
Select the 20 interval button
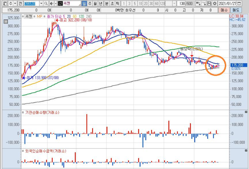coord(145,3)
